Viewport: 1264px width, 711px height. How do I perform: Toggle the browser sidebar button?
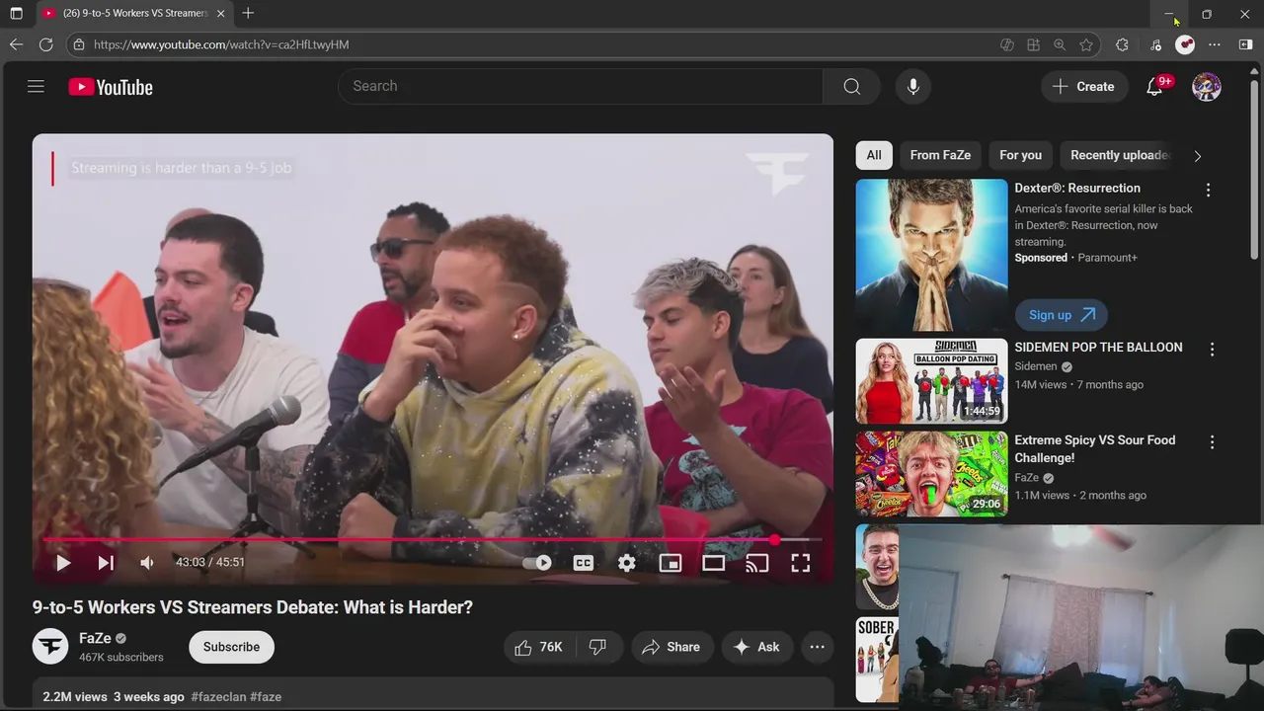pyautogui.click(x=1245, y=44)
